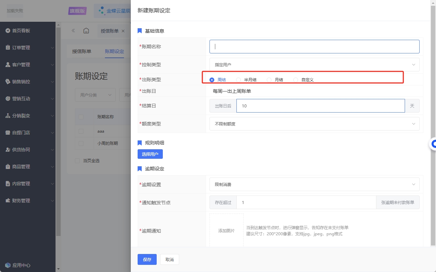The height and width of the screenshot is (272, 436).
Task: Click the 分销裂变 hierarchy icon
Action: click(x=8, y=116)
